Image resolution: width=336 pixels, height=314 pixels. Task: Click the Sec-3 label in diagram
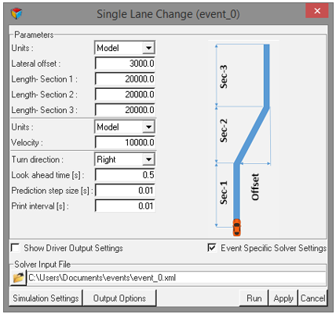pyautogui.click(x=224, y=77)
